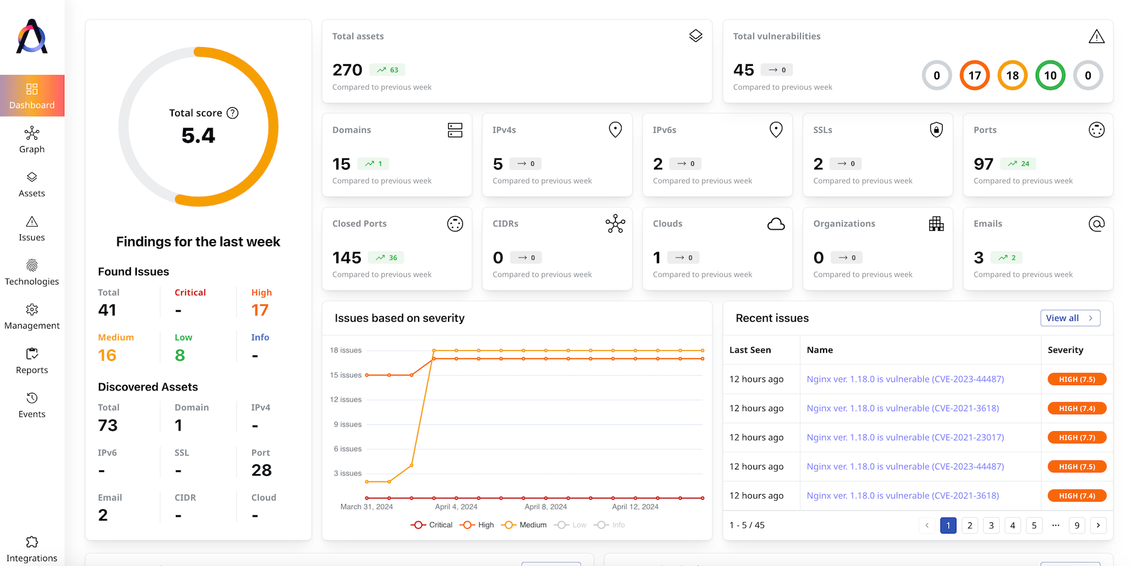Open the Technologies section
1132x566 pixels.
point(32,273)
